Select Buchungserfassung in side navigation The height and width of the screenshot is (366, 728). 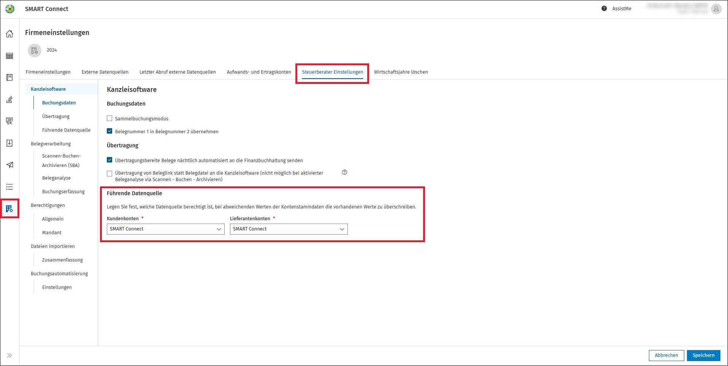(x=63, y=192)
